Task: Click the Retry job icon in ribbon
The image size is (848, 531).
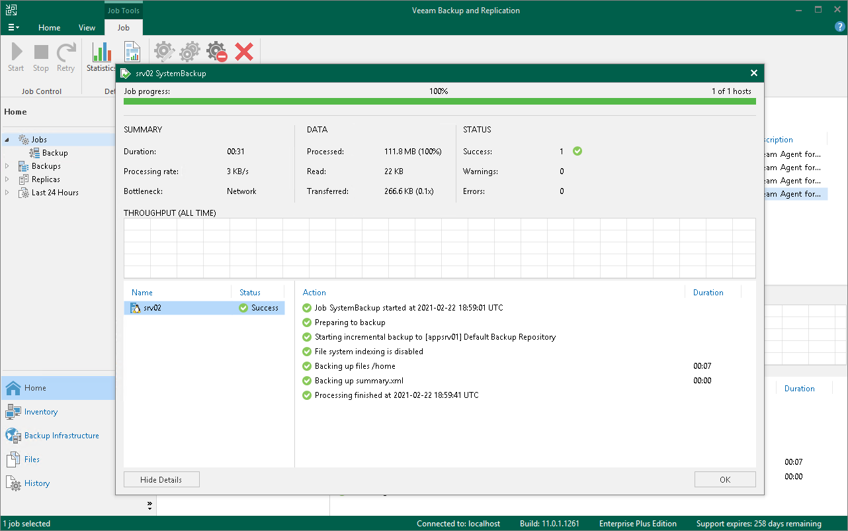Action: (65, 52)
